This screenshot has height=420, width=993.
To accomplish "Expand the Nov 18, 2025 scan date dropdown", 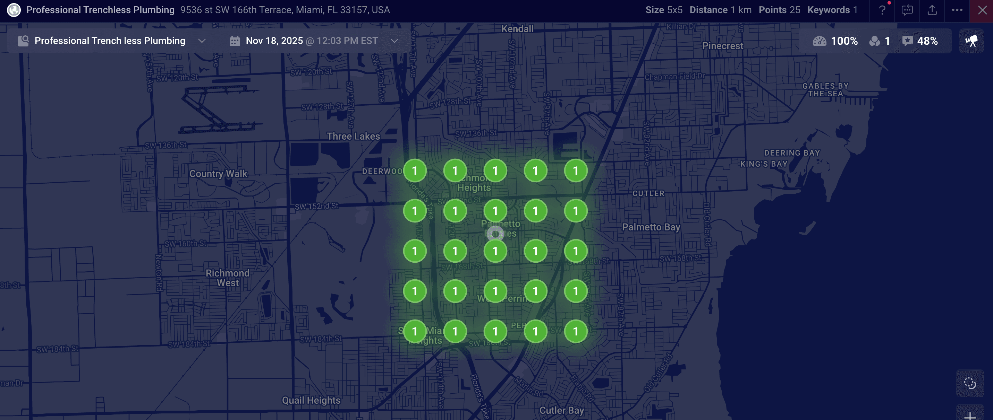I will pos(394,41).
